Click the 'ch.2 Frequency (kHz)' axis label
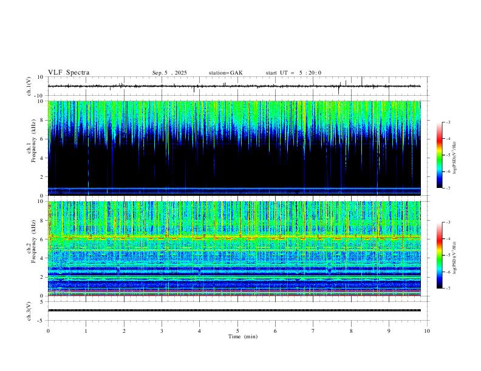The image size is (481, 371). click(x=31, y=241)
